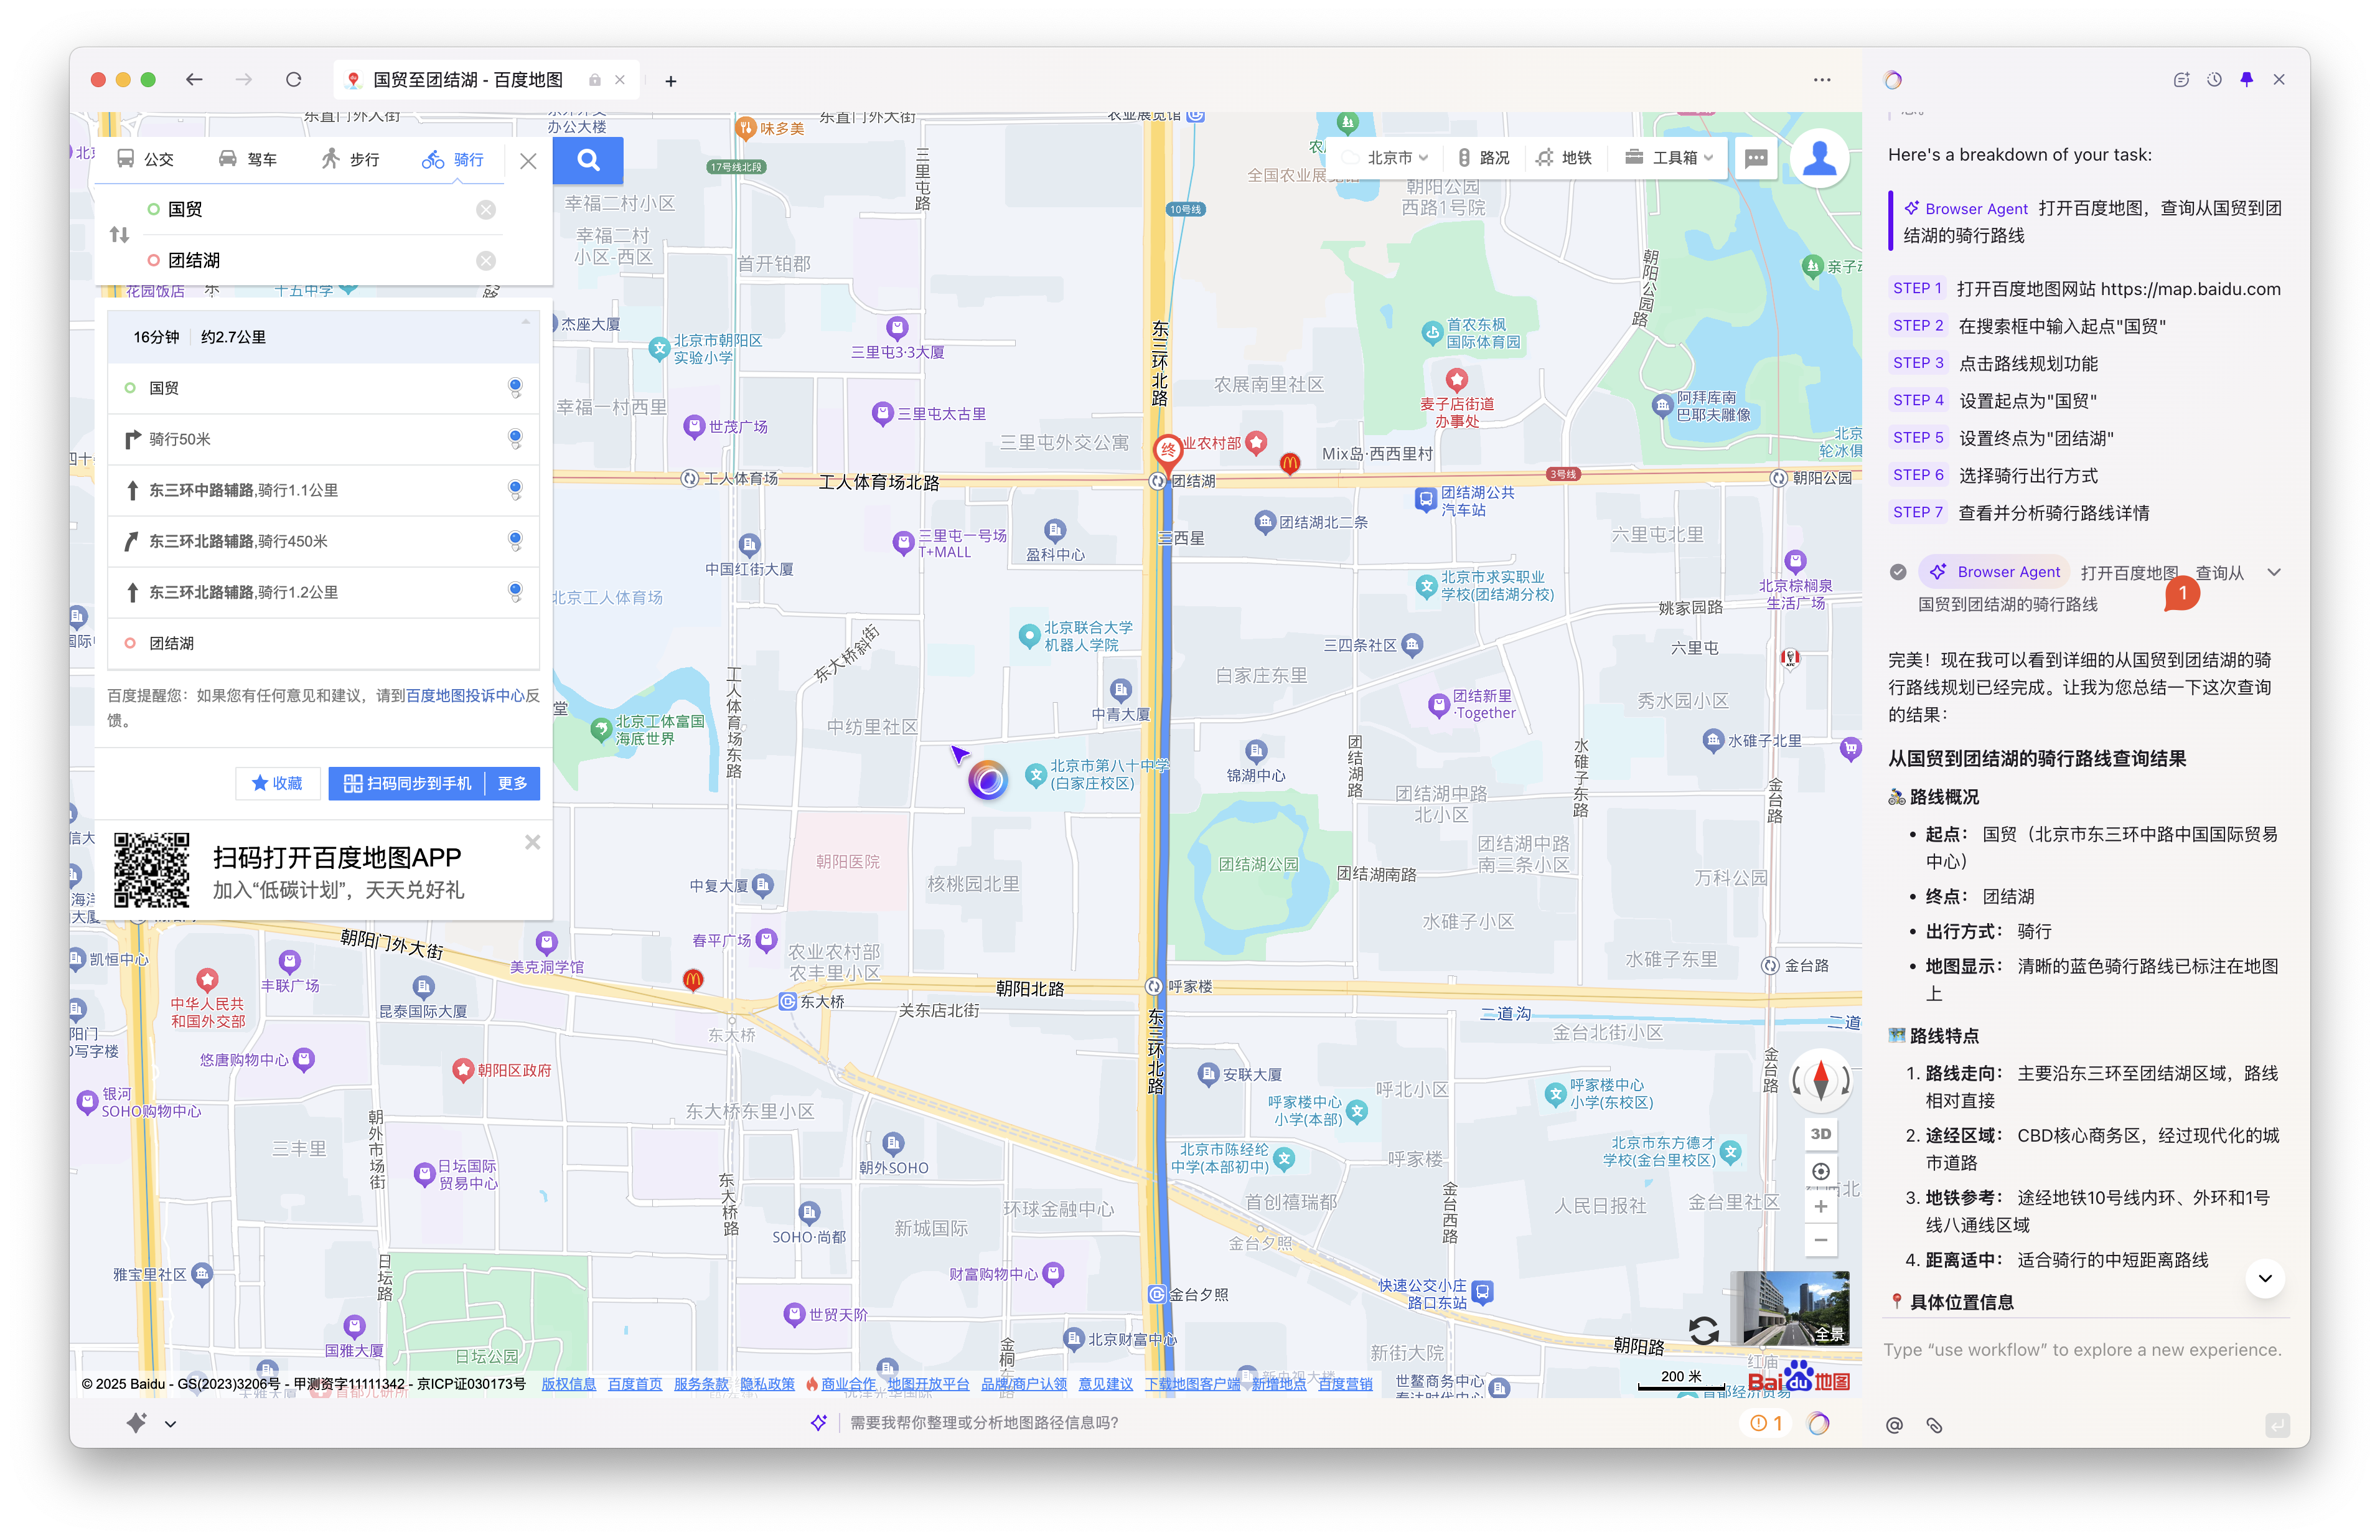Open the map feedback message icon
Image resolution: width=2380 pixels, height=1540 pixels.
(1755, 159)
